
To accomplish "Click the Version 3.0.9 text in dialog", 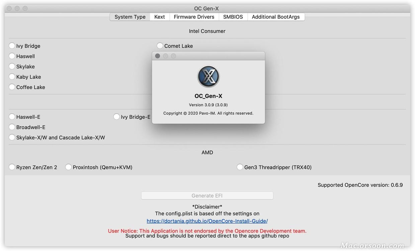I will click(209, 105).
